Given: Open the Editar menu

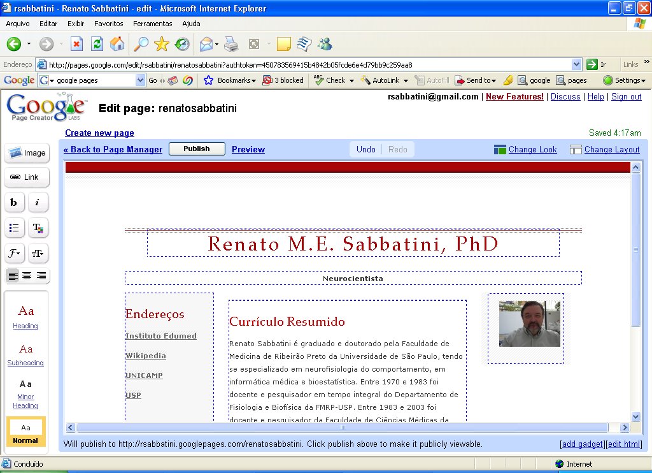Looking at the screenshot, I should tap(48, 24).
